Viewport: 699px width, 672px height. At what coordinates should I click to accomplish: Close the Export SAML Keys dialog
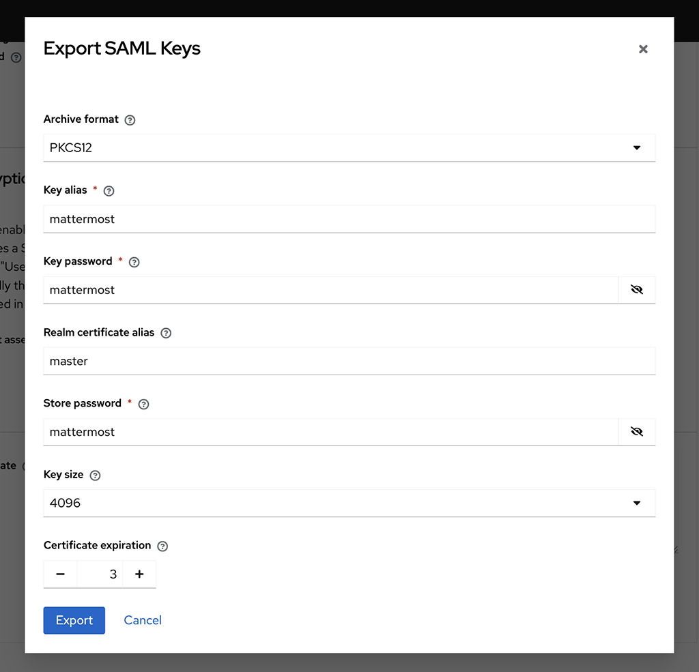[642, 48]
